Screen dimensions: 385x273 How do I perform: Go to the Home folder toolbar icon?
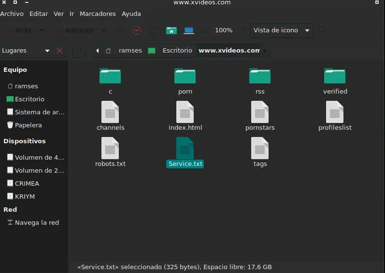click(x=171, y=30)
